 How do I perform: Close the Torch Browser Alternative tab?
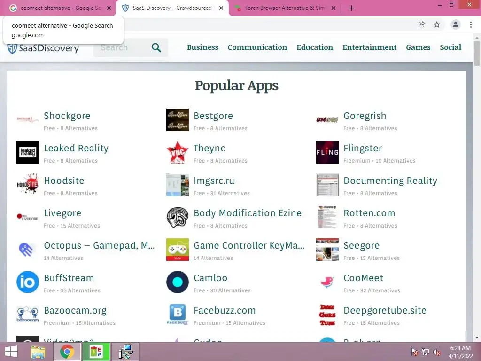click(334, 8)
